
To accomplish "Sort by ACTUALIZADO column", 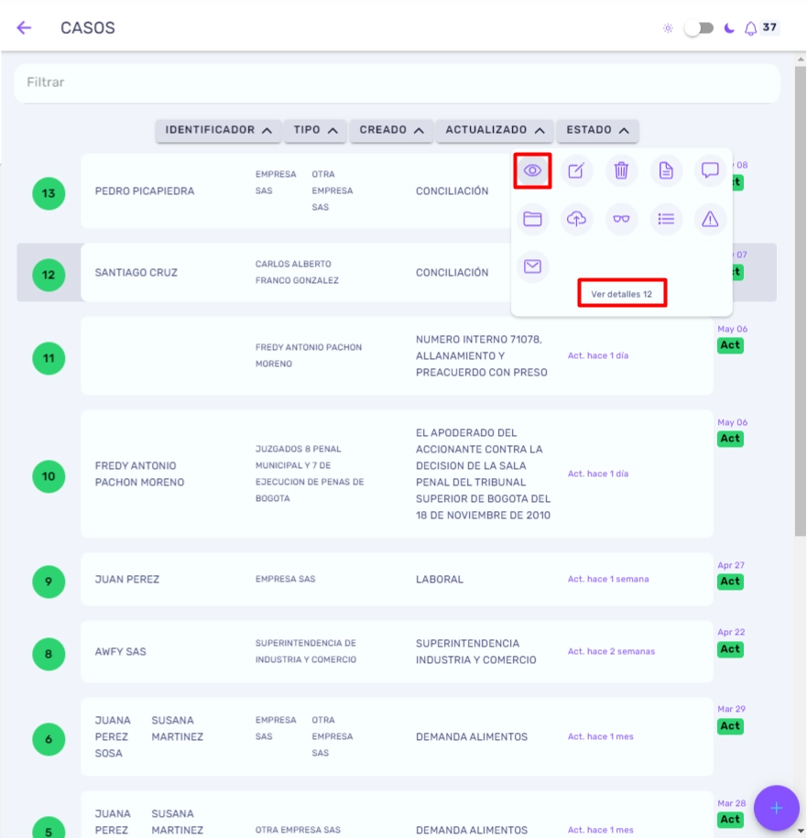I will pos(495,130).
